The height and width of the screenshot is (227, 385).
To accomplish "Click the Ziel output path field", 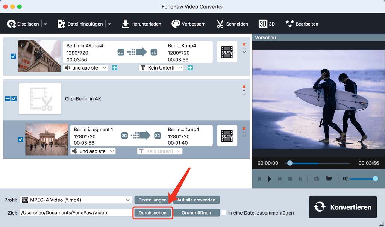I will (76, 213).
